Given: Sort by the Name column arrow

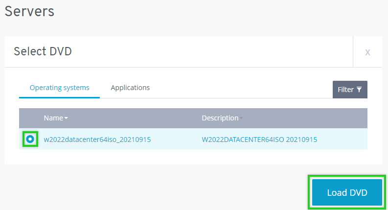Looking at the screenshot, I should [66, 118].
